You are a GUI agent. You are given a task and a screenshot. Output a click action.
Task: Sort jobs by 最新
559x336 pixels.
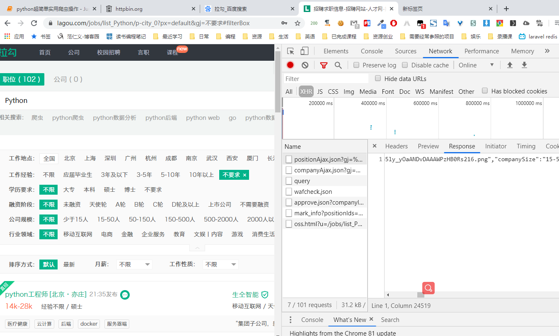(69, 265)
